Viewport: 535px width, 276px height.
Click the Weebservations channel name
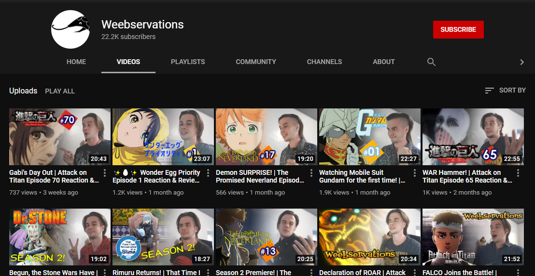click(142, 24)
